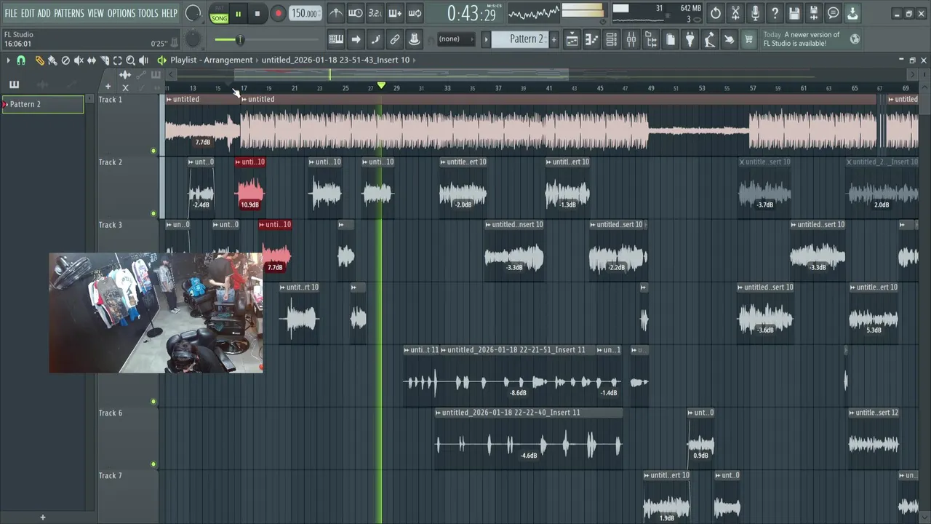
Task: Click the render as audio file icon
Action: (x=814, y=13)
